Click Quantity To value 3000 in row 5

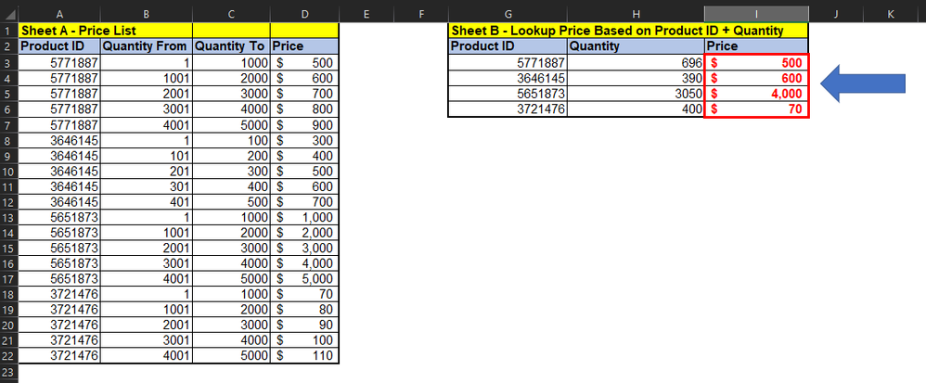(231, 94)
